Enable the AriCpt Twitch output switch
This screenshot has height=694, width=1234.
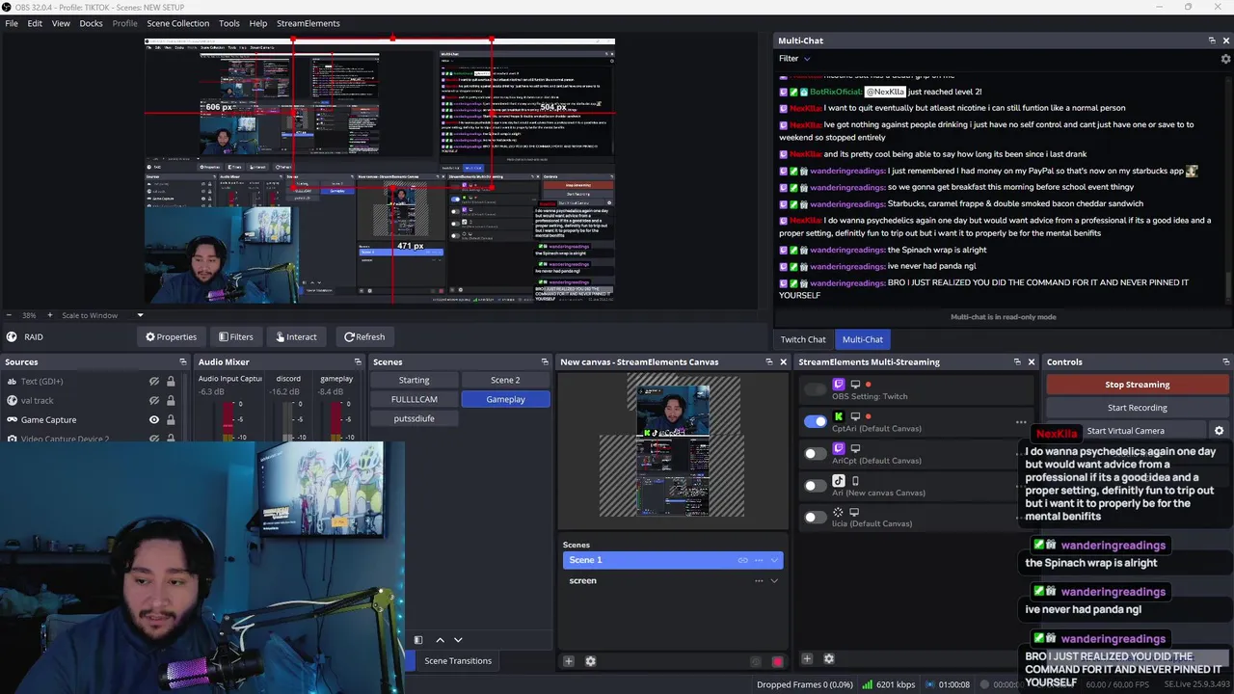[816, 453]
